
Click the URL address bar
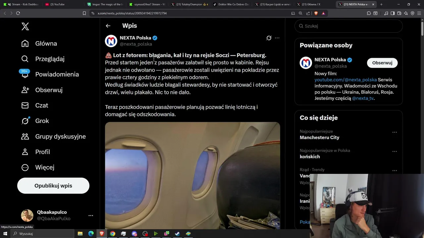(190, 13)
